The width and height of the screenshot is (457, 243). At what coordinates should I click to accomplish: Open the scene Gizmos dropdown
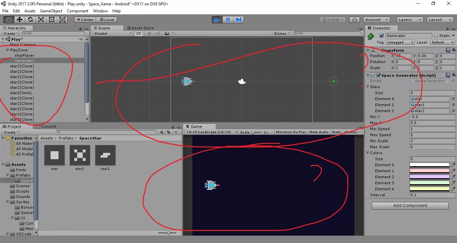point(282,33)
